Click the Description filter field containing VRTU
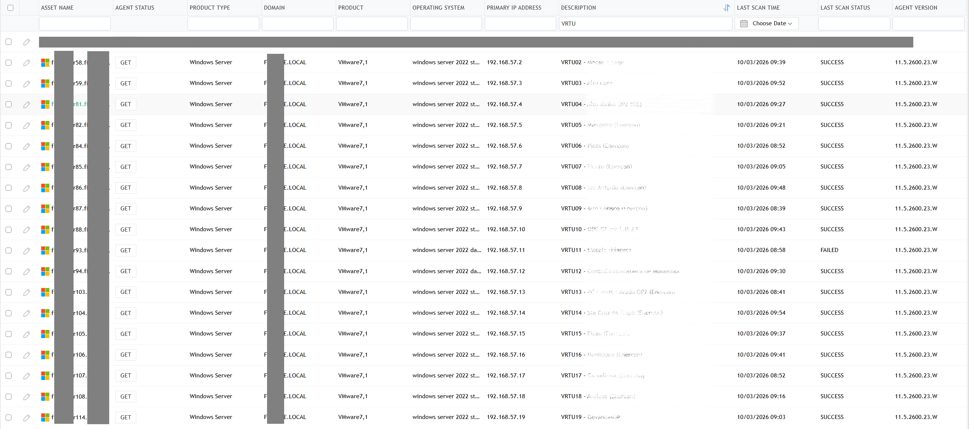Screen dimensions: 969x429 (645, 24)
